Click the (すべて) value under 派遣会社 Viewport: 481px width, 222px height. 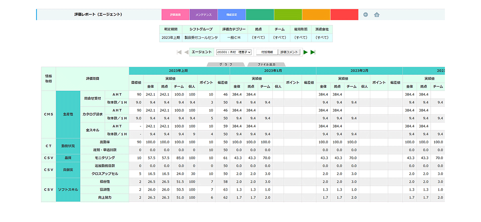pyautogui.click(x=322, y=38)
